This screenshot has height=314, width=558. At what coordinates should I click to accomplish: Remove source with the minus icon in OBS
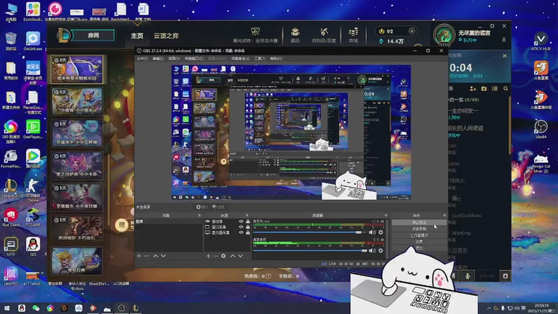coord(216,256)
